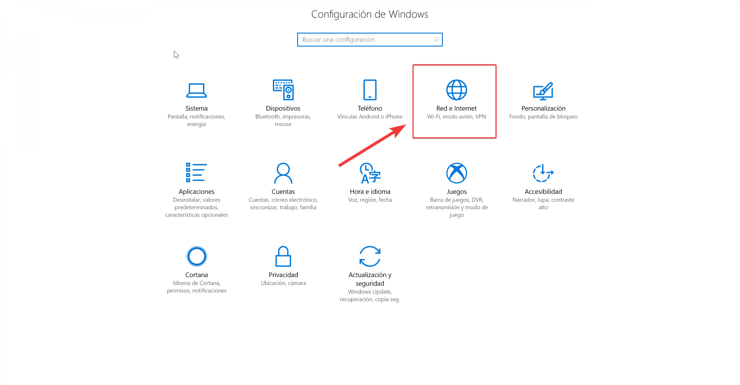This screenshot has height=385, width=740.
Task: Click the 'Aplicaciones' label
Action: 197,192
